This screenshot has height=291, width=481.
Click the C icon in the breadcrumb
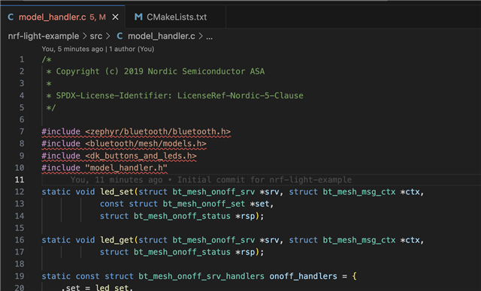pos(119,36)
